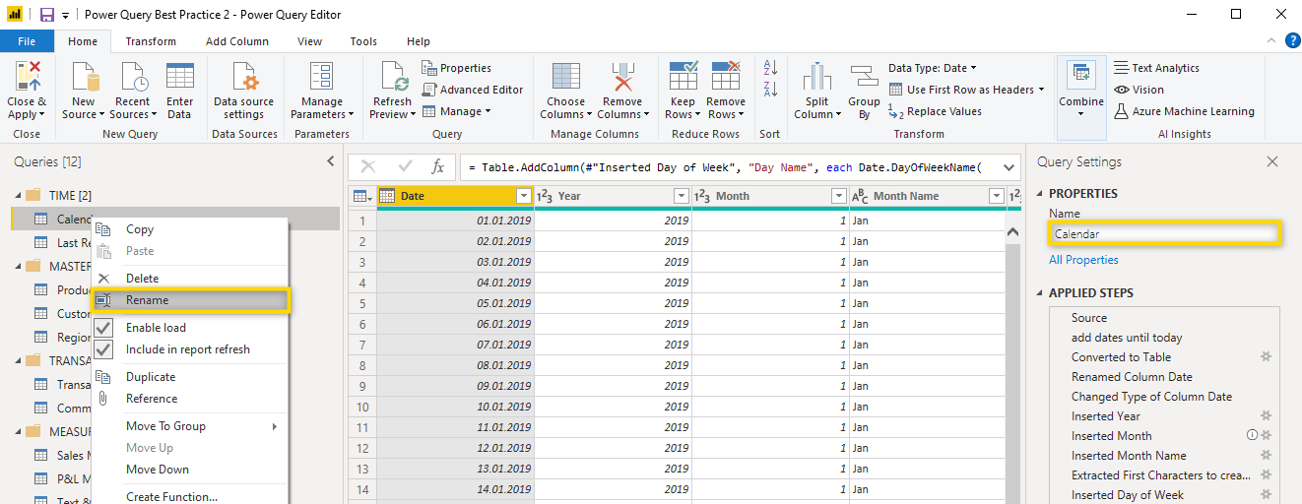
Task: Close the Query Settings pane
Action: (1272, 161)
